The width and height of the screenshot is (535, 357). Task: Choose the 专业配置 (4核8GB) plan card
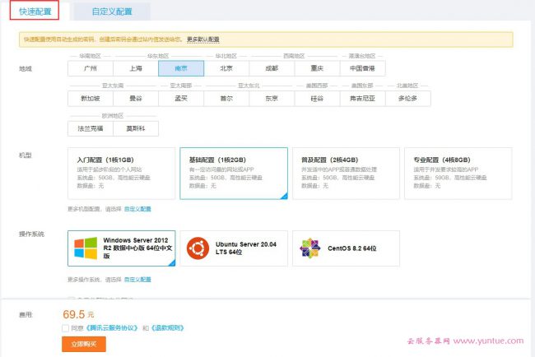tap(459, 174)
